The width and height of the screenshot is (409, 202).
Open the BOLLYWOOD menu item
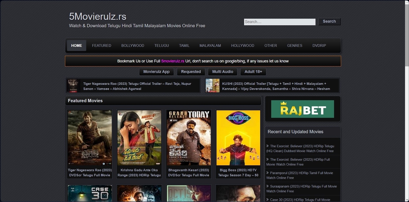133,46
